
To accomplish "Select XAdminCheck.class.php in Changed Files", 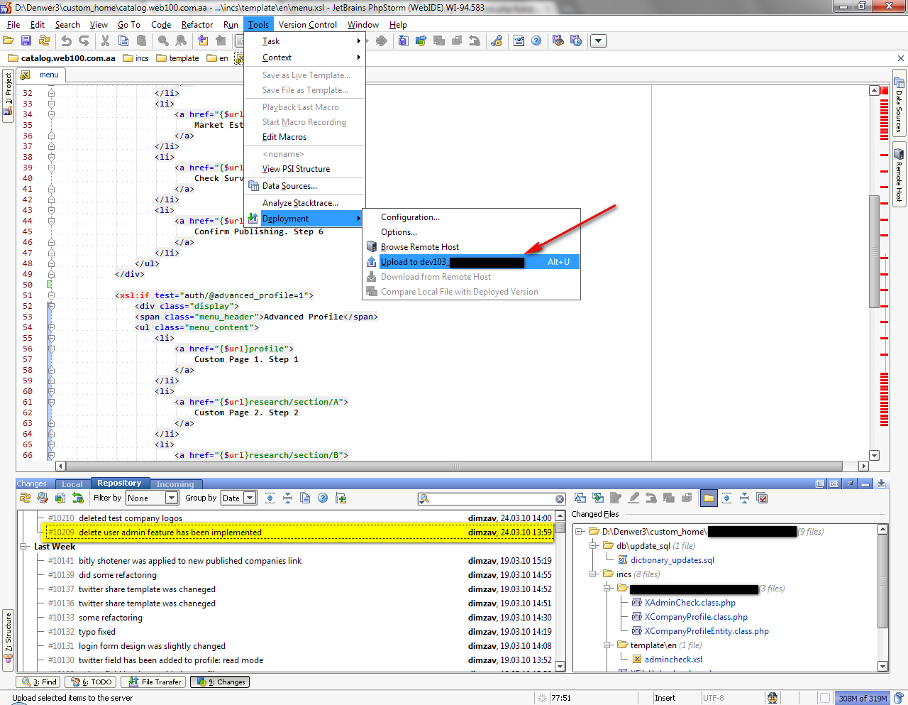I will coord(690,603).
